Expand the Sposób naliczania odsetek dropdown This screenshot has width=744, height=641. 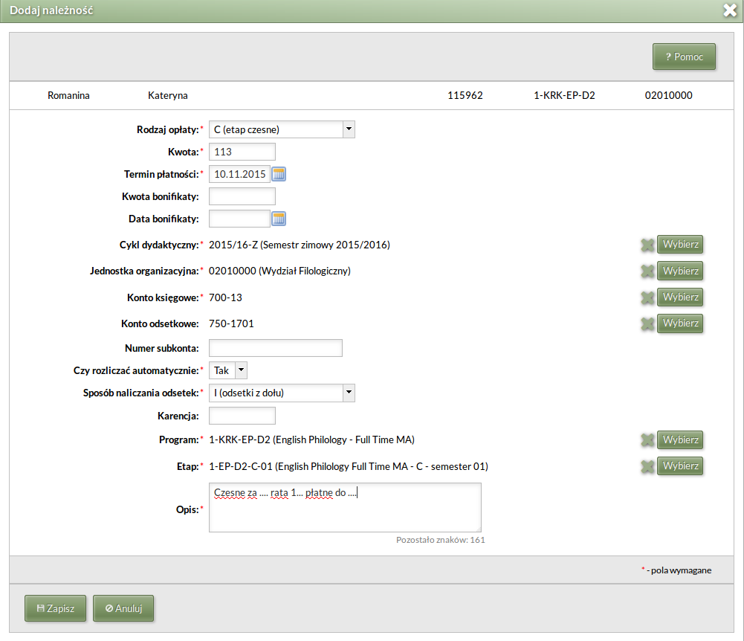[349, 393]
